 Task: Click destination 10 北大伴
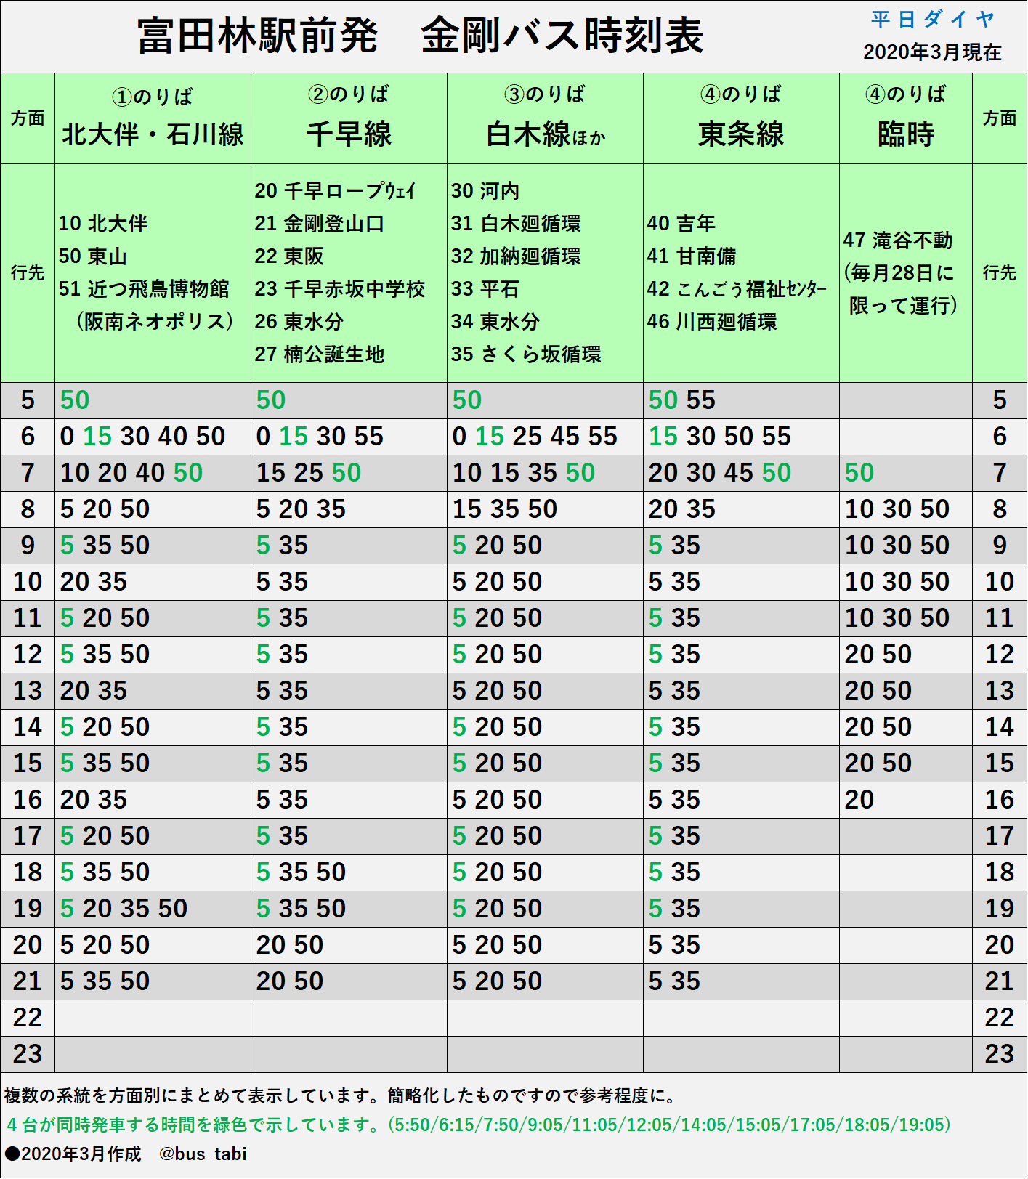103,223
